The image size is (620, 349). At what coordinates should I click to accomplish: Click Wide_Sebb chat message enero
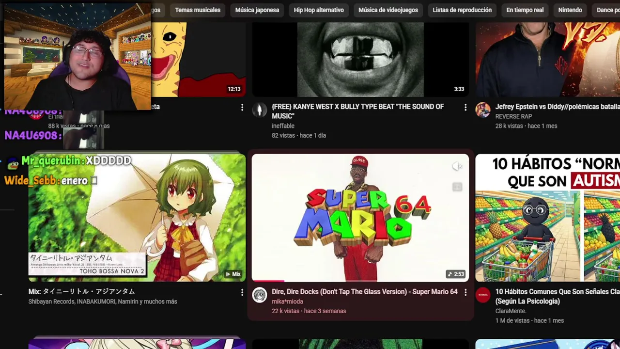click(51, 181)
